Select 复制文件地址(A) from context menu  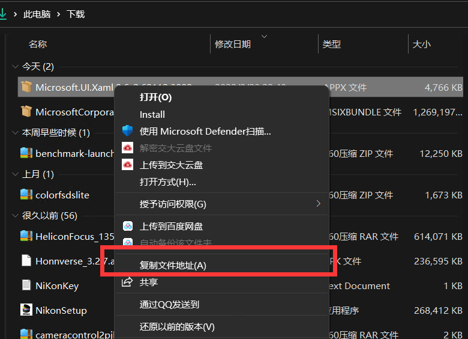173,265
